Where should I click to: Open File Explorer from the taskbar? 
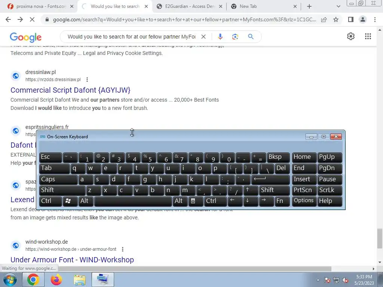tap(80, 280)
